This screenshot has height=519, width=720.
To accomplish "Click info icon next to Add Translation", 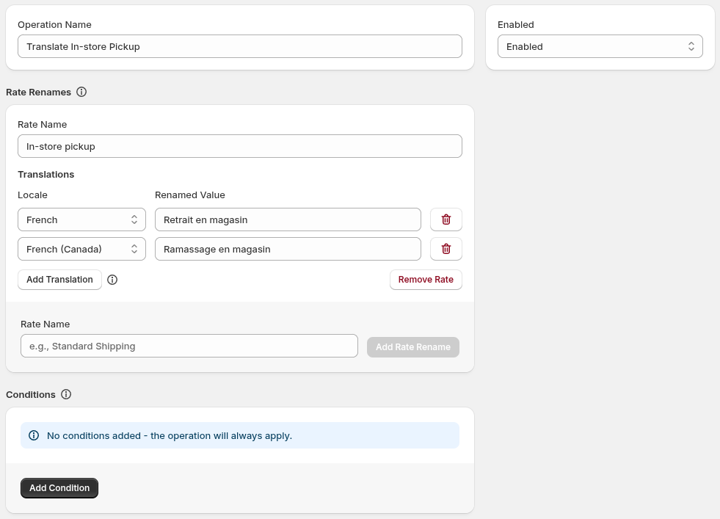I will coord(112,280).
